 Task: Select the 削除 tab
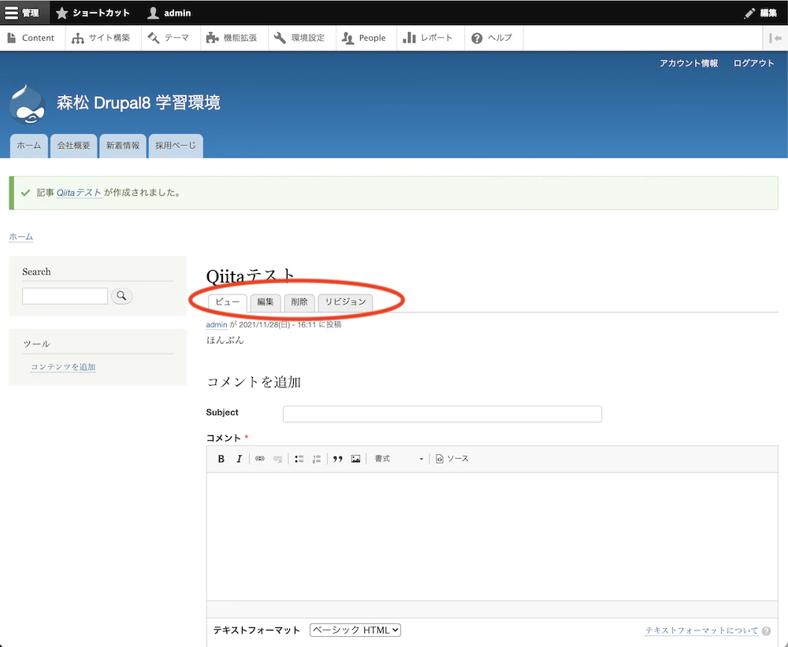pyautogui.click(x=299, y=302)
